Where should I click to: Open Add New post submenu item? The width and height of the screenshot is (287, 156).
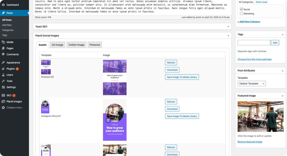tap(7, 25)
